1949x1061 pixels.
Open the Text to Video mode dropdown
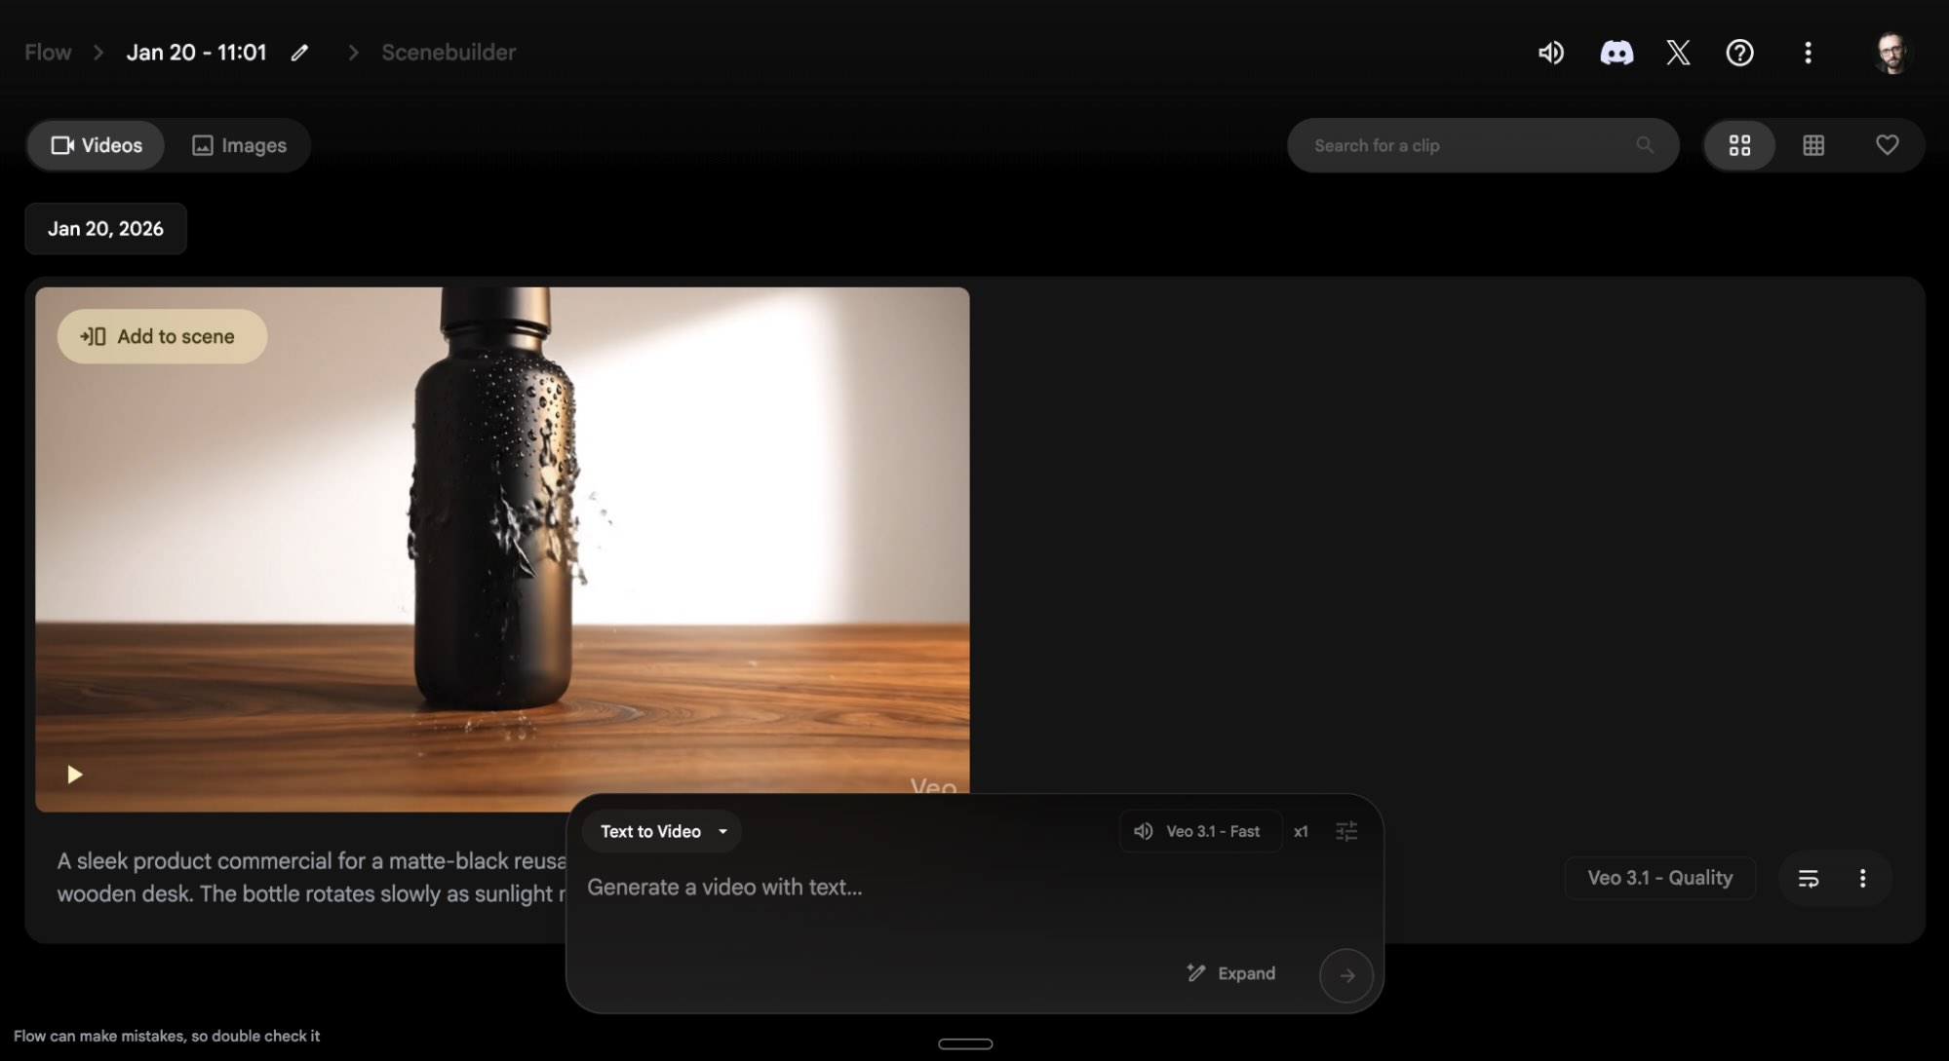click(x=663, y=831)
